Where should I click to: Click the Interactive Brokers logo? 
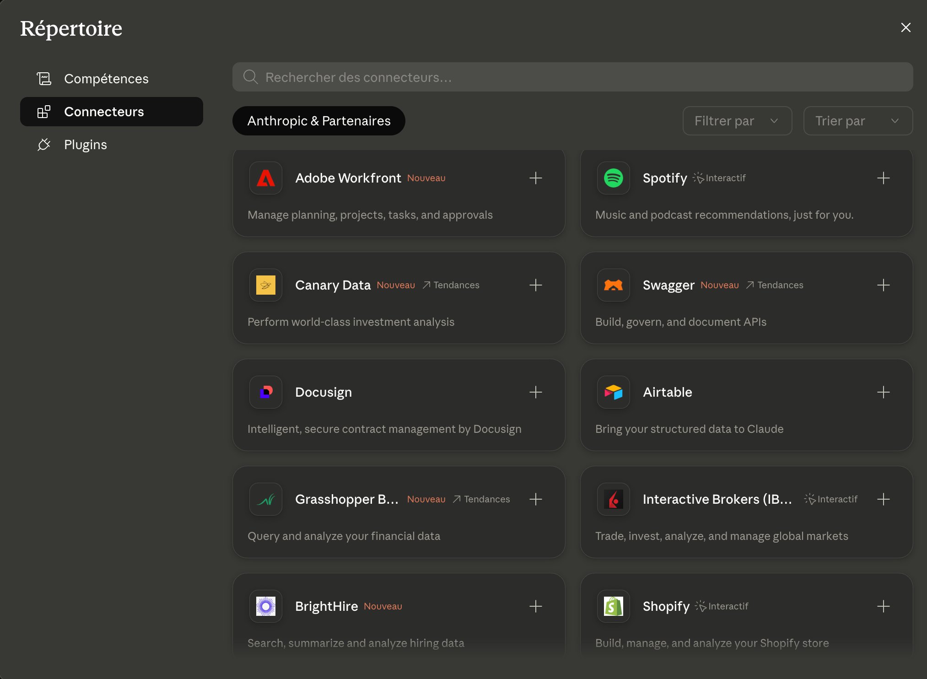pyautogui.click(x=614, y=499)
